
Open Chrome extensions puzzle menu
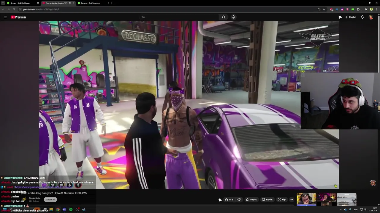click(358, 9)
